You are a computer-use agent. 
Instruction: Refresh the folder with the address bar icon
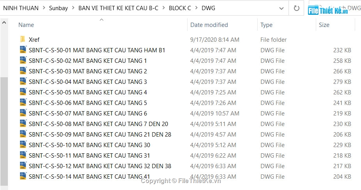point(297,8)
